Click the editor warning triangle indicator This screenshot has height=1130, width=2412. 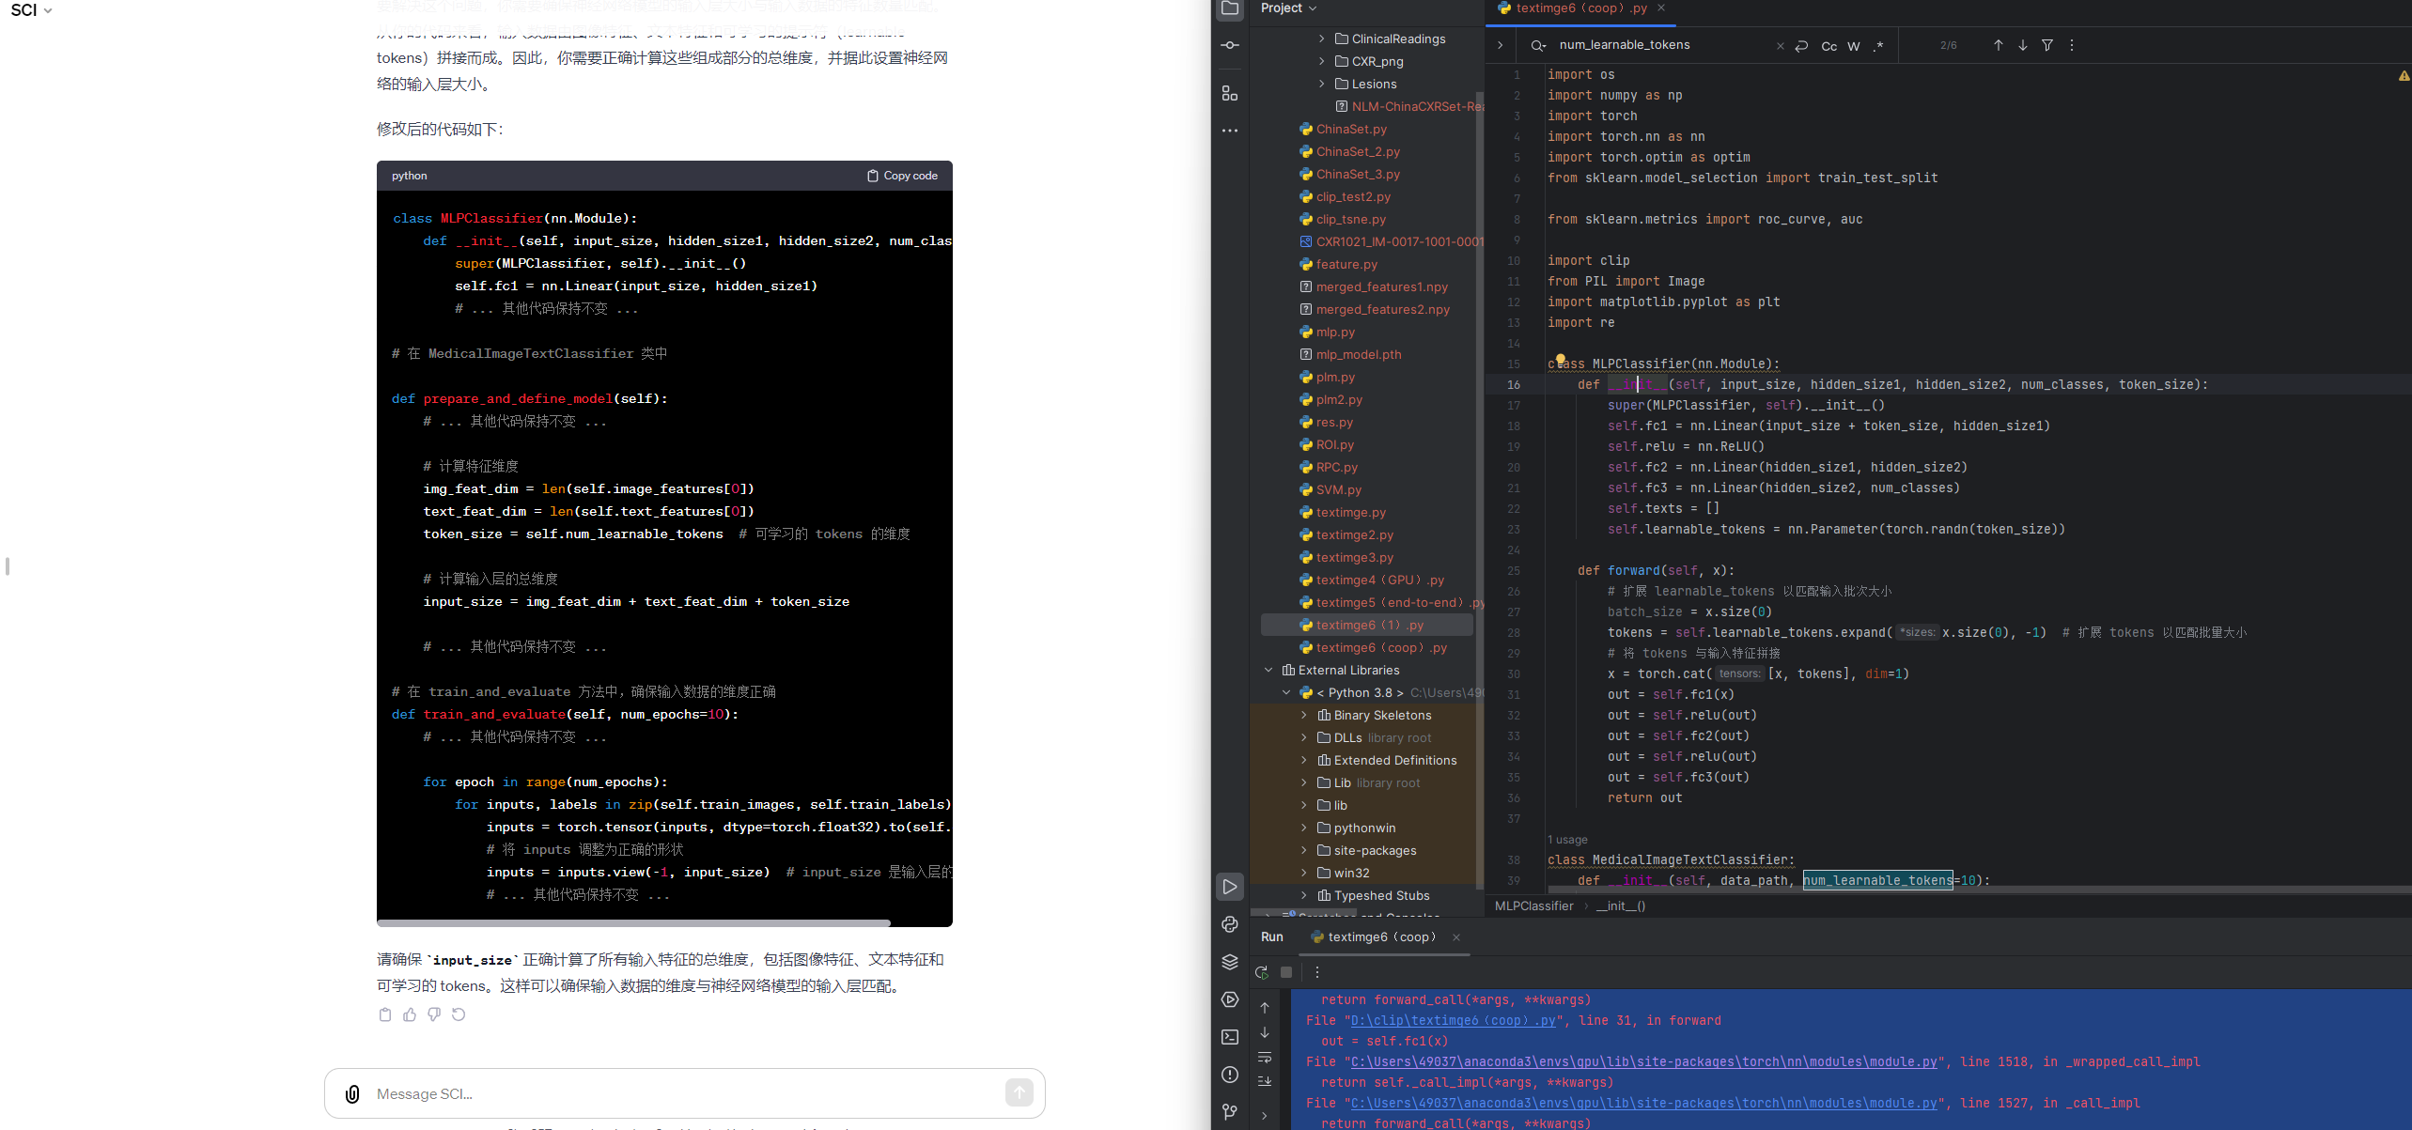click(2404, 75)
